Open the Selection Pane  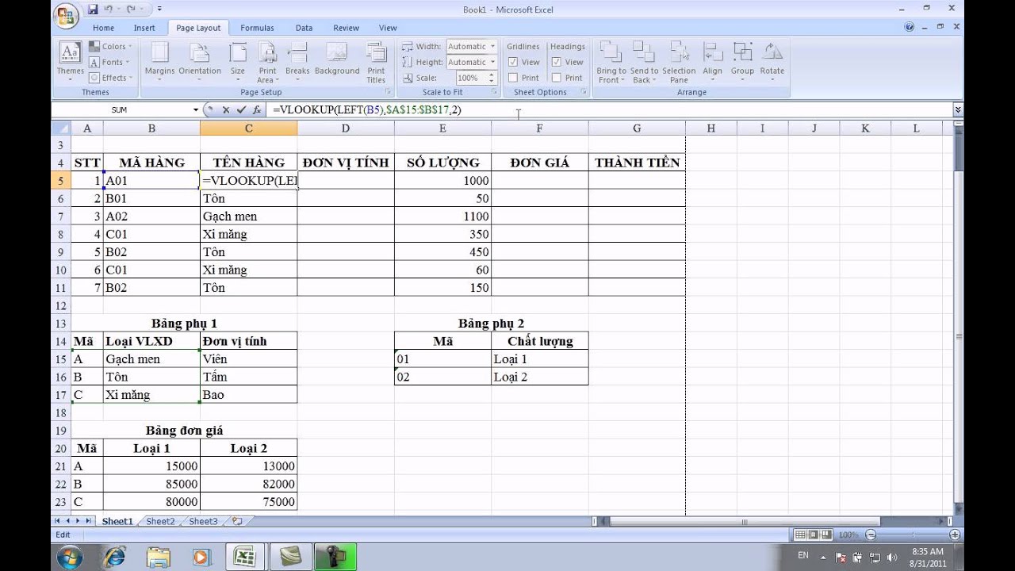point(679,61)
